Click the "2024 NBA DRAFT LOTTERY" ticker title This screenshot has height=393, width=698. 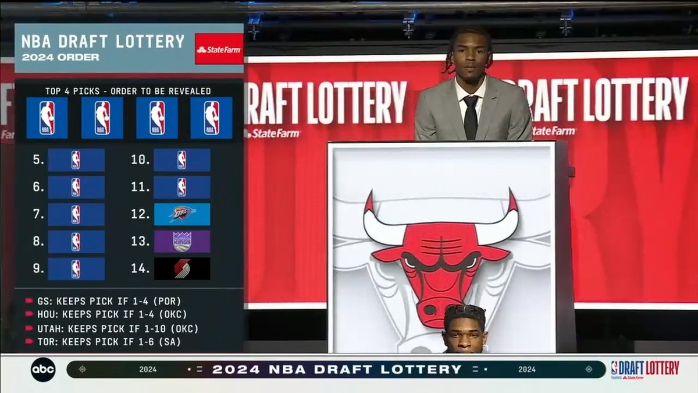point(337,369)
